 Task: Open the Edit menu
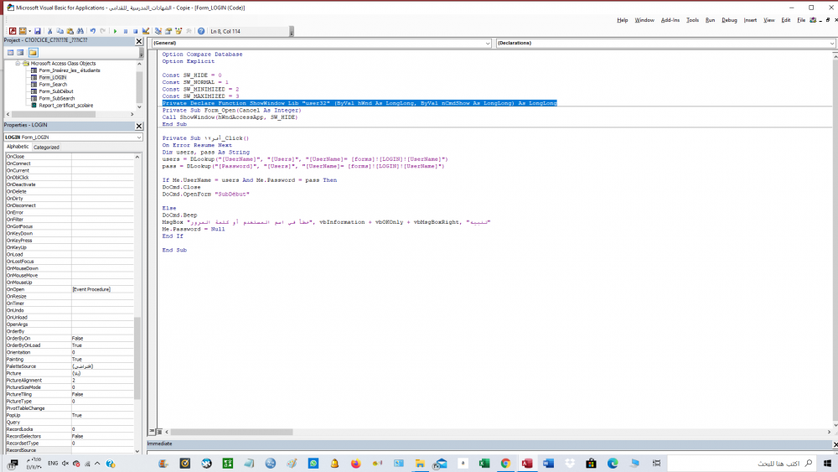786,20
